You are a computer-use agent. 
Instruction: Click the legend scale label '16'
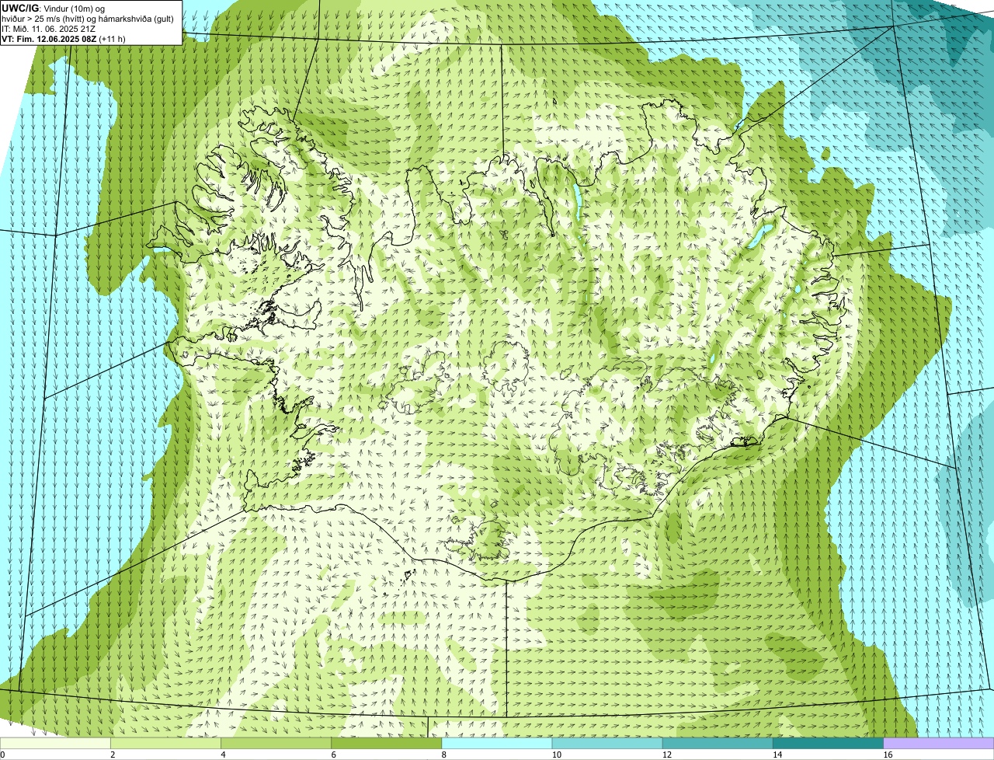pyautogui.click(x=888, y=755)
